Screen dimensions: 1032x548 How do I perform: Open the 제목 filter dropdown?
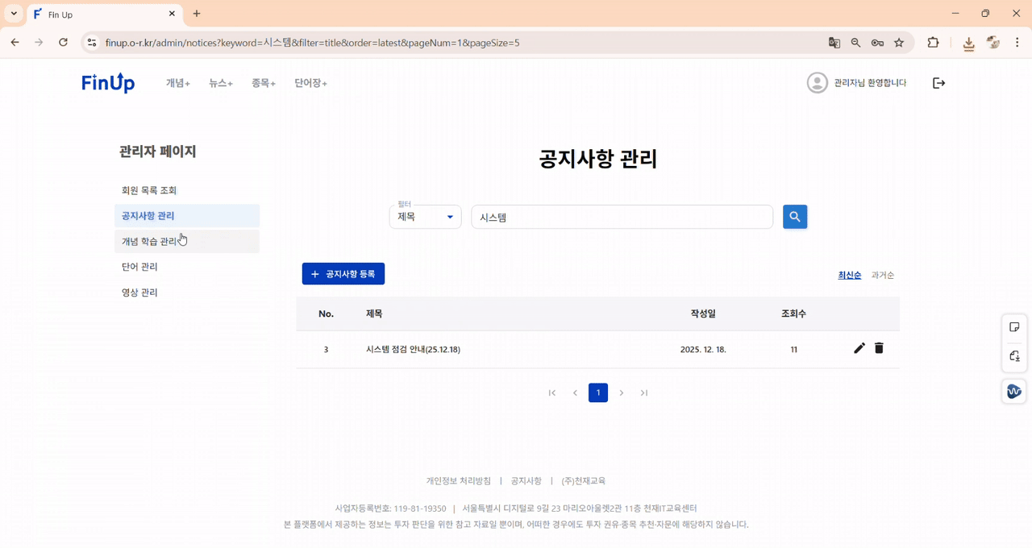point(425,216)
